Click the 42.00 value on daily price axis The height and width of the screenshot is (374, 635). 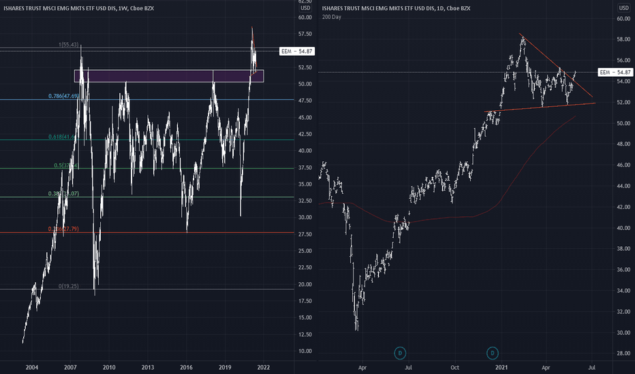tap(623, 207)
